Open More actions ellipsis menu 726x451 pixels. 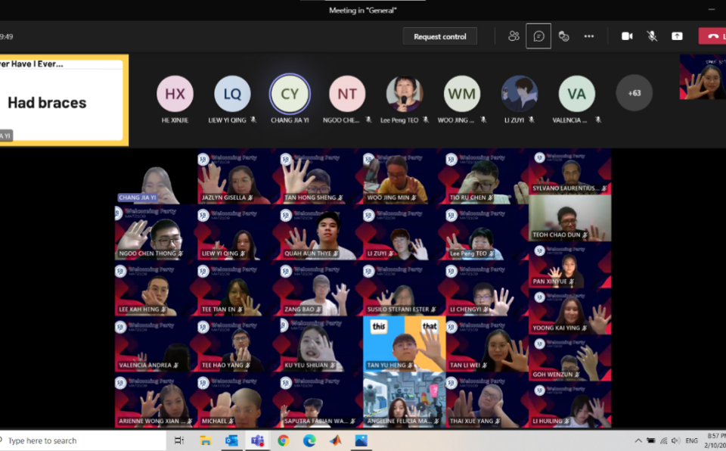pyautogui.click(x=589, y=36)
